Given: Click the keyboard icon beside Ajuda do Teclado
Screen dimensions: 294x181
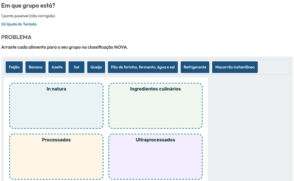Looking at the screenshot, I should [x=3, y=24].
